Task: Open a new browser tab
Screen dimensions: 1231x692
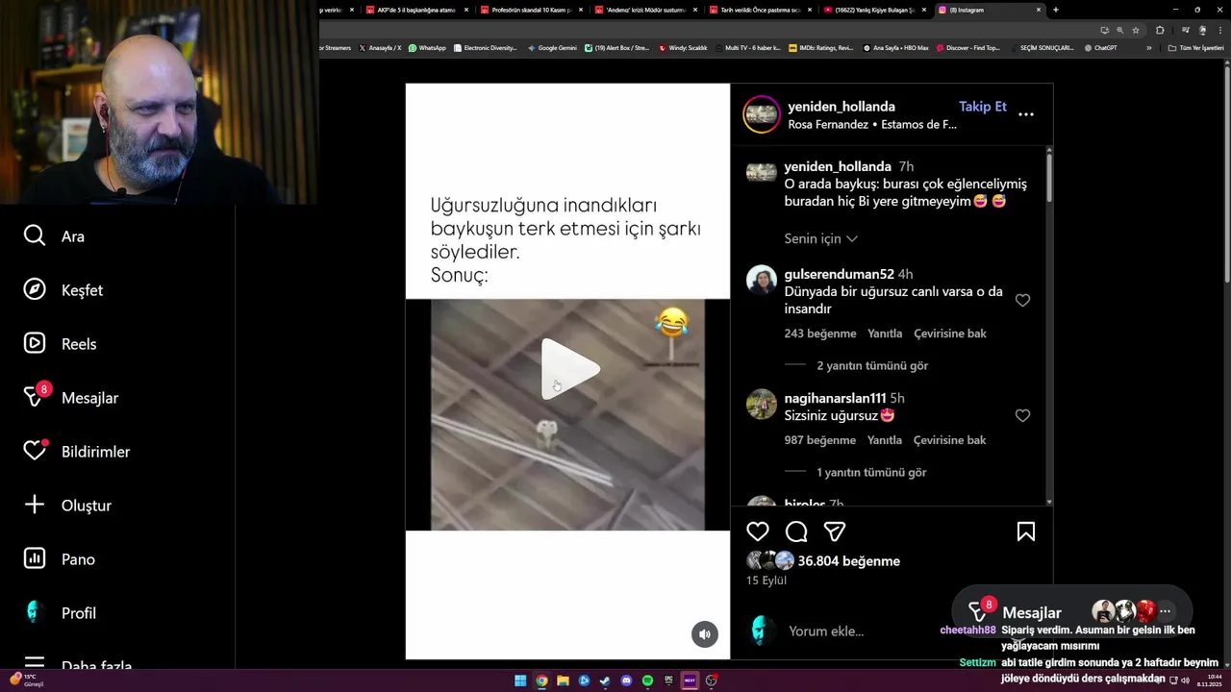Action: click(1056, 10)
